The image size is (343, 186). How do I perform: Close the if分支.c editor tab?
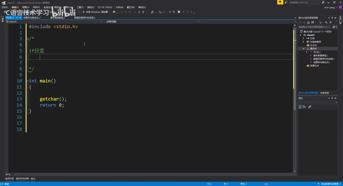20,18
